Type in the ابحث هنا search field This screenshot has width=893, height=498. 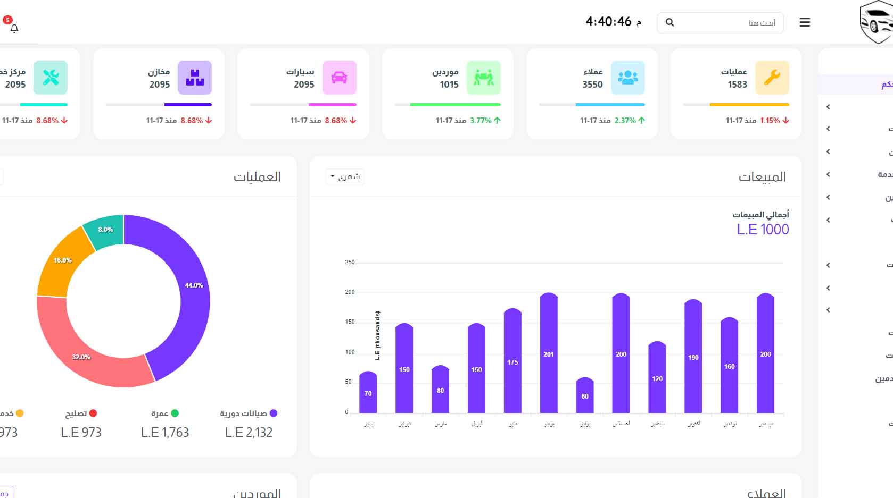coord(721,23)
